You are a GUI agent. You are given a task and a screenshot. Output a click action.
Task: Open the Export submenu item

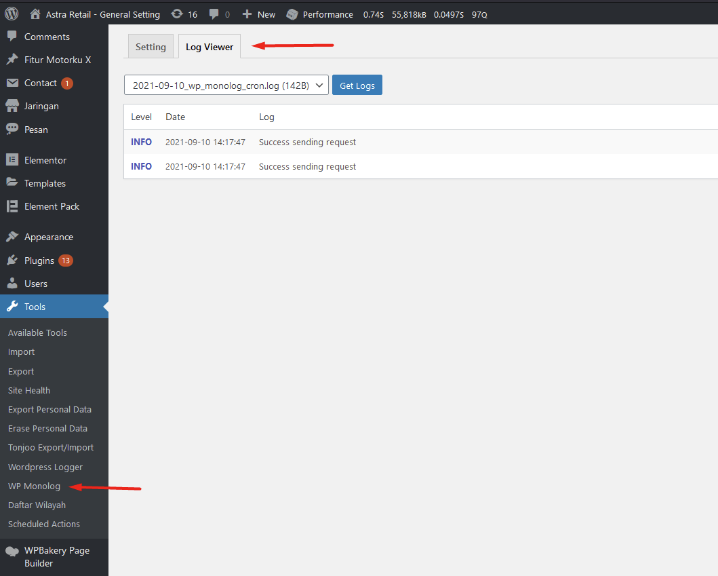(21, 372)
